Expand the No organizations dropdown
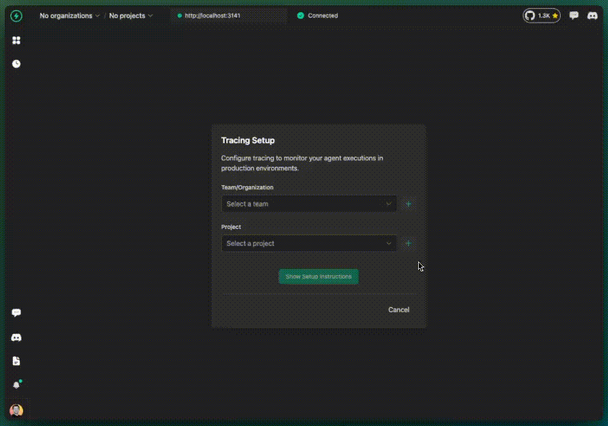Image resolution: width=608 pixels, height=426 pixels. (69, 16)
